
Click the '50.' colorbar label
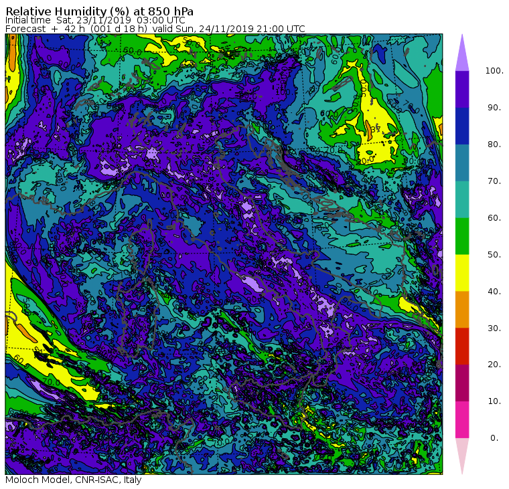point(494,255)
